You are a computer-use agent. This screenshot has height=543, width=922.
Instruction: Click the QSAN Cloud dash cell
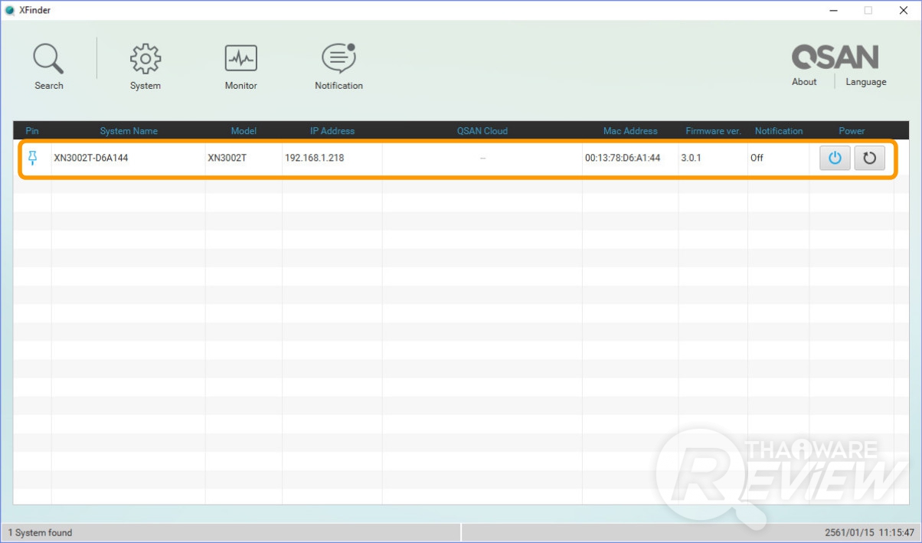(x=482, y=159)
